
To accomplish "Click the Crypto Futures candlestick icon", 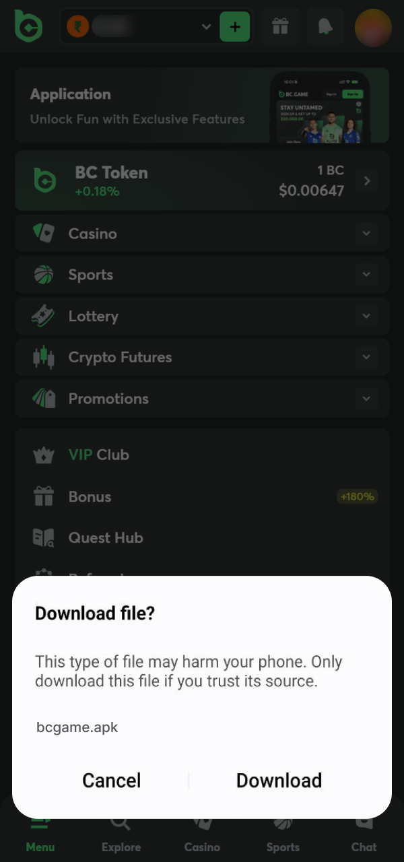I will pyautogui.click(x=44, y=357).
